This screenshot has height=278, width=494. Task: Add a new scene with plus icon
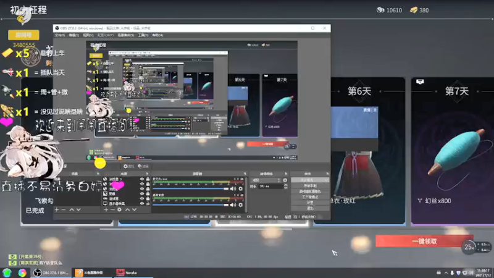pos(57,209)
